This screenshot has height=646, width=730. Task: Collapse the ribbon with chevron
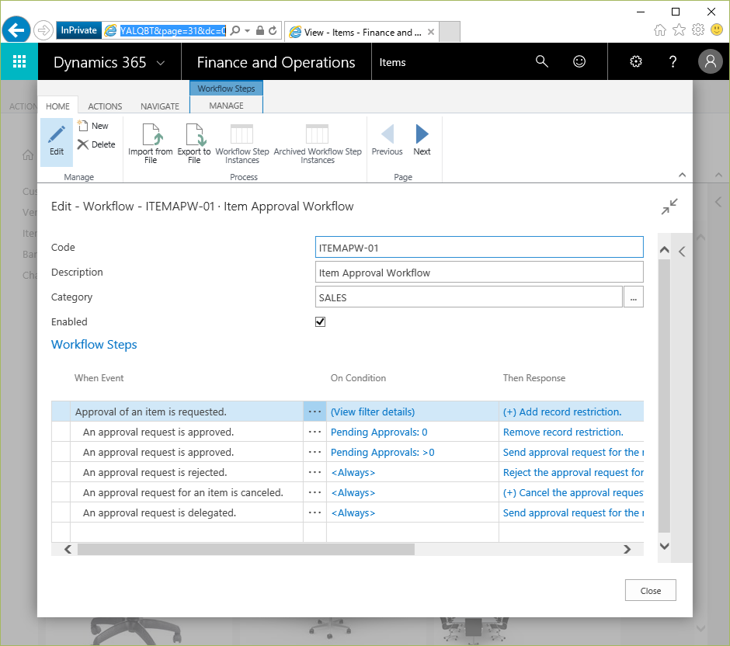point(682,175)
